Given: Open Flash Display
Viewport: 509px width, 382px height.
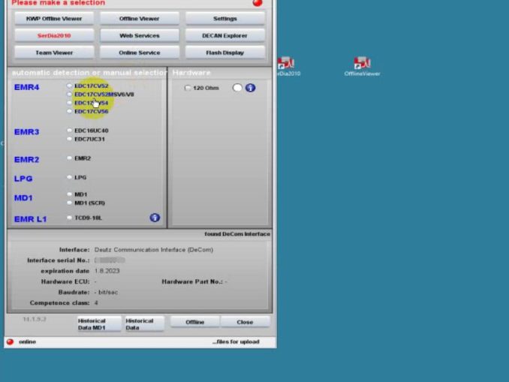Looking at the screenshot, I should [225, 53].
